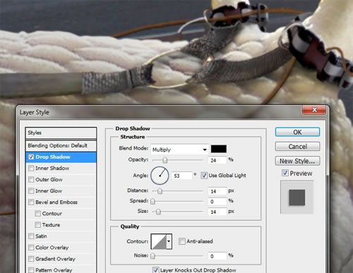Enable the Pattern Overlay checkbox

pos(31,270)
